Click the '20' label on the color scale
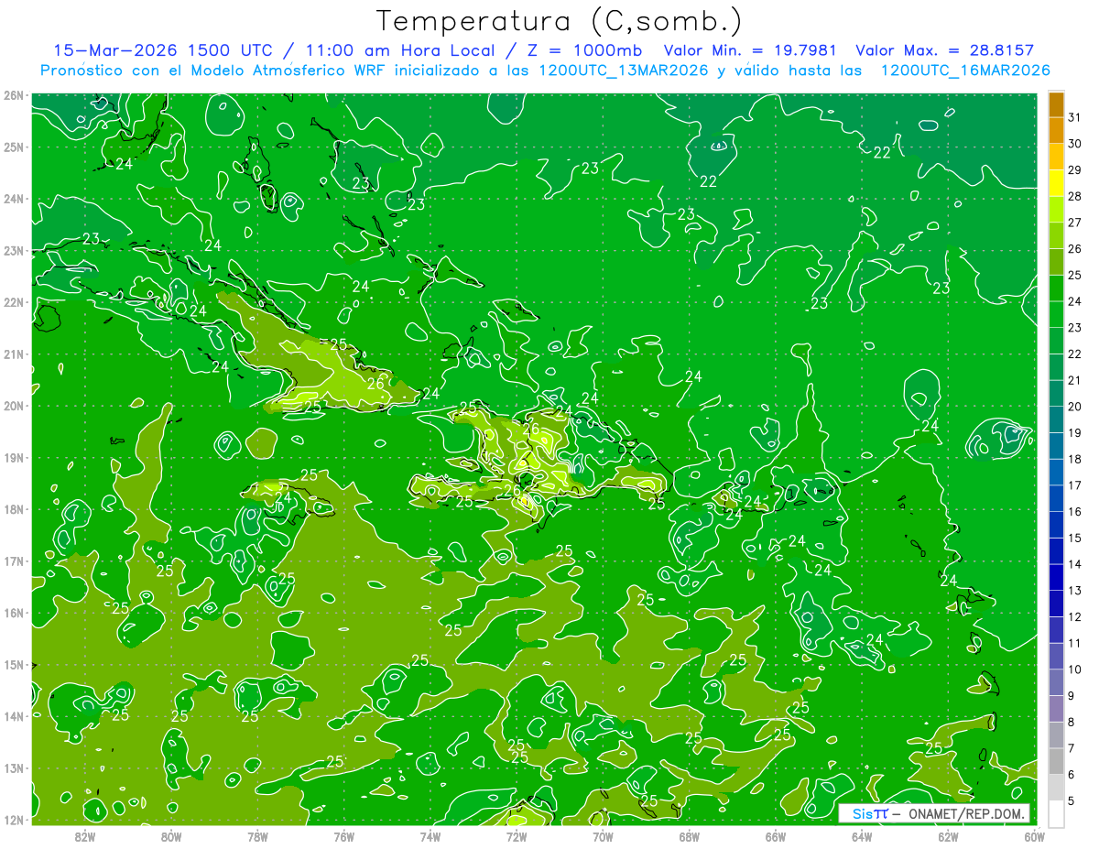Viewport: 1099px width, 849px height. [x=1075, y=406]
